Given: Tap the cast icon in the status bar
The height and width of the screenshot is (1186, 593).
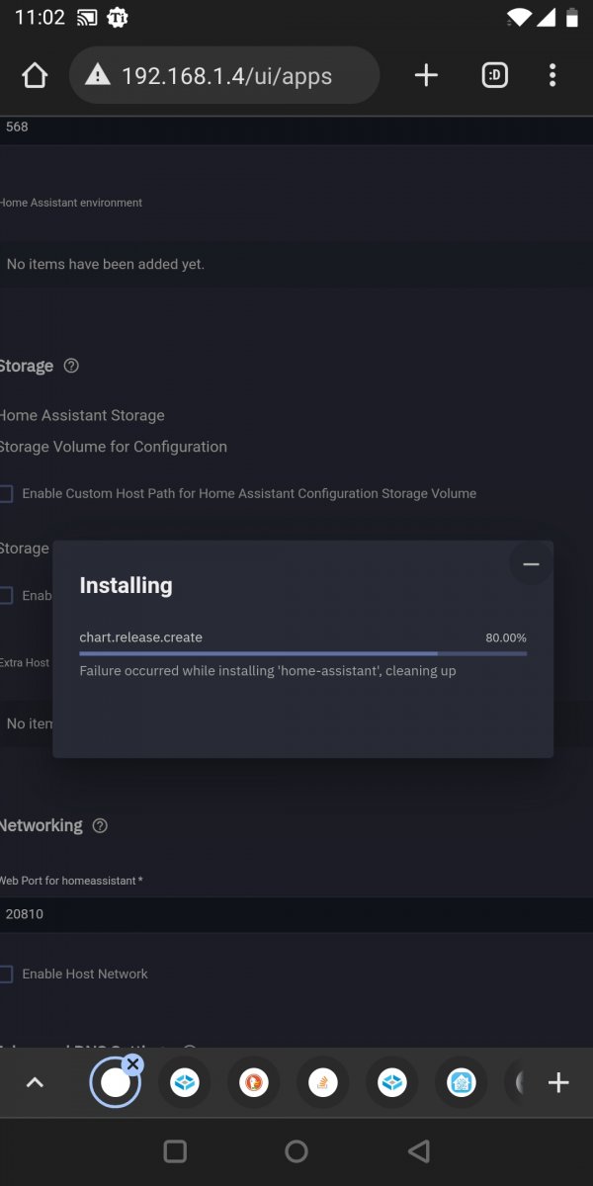Looking at the screenshot, I should click(86, 17).
